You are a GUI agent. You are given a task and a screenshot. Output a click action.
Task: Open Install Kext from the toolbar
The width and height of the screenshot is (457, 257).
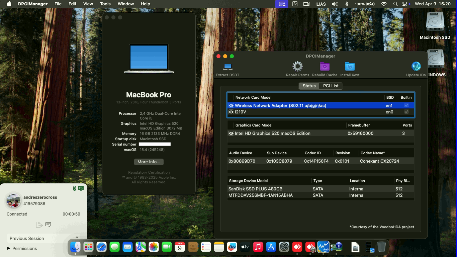pos(350,67)
